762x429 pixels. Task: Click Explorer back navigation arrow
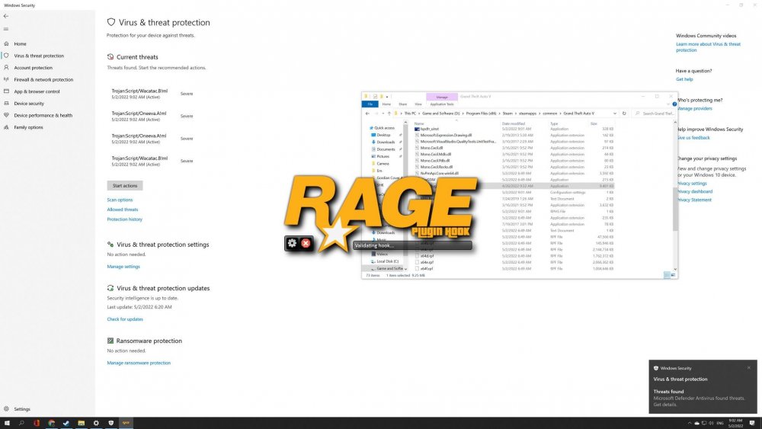click(x=367, y=114)
